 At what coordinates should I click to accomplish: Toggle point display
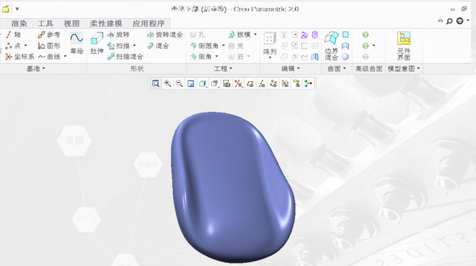tap(274, 84)
